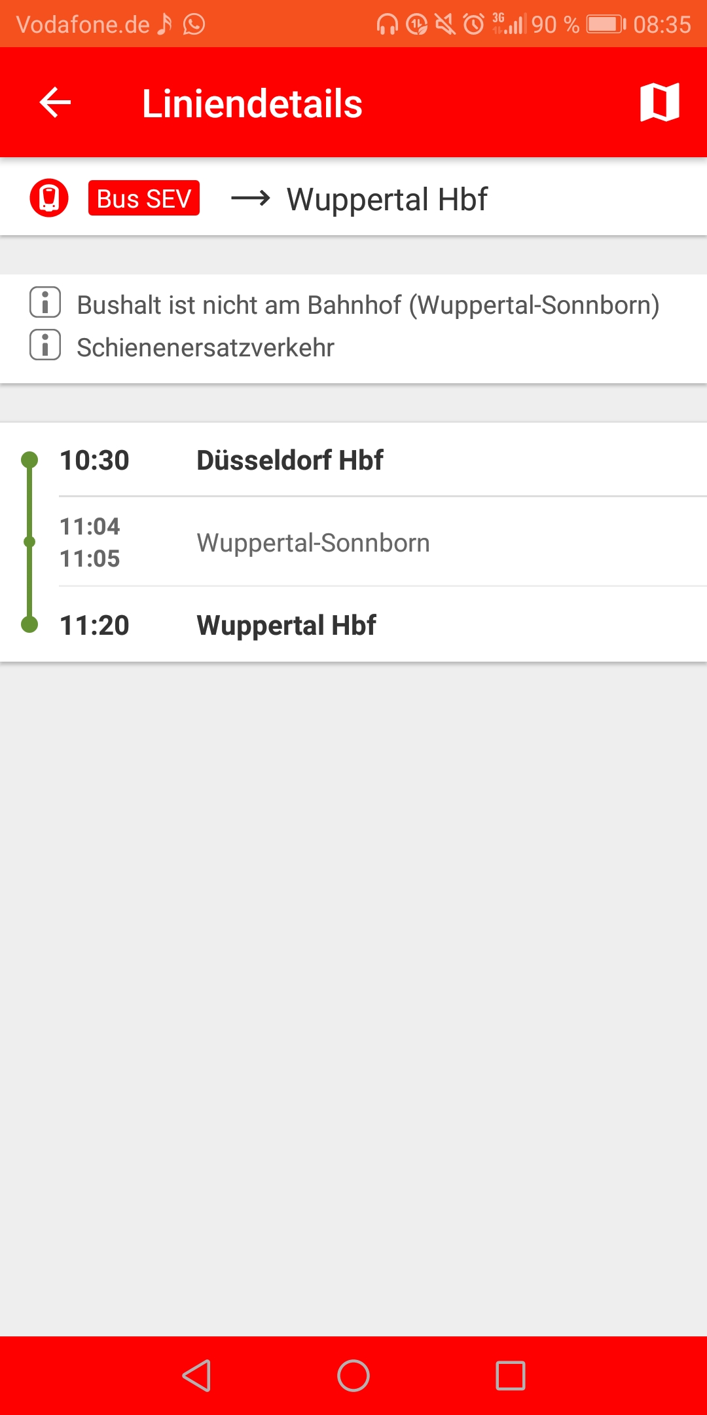The image size is (707, 1415).
Task: Tap the 11:20 arrival time
Action: click(94, 625)
